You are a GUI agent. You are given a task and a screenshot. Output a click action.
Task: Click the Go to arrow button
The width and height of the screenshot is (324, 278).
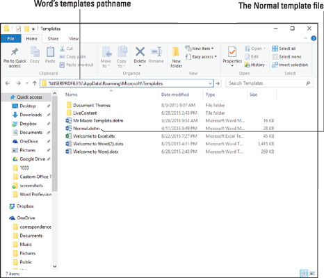pyautogui.click(x=218, y=83)
